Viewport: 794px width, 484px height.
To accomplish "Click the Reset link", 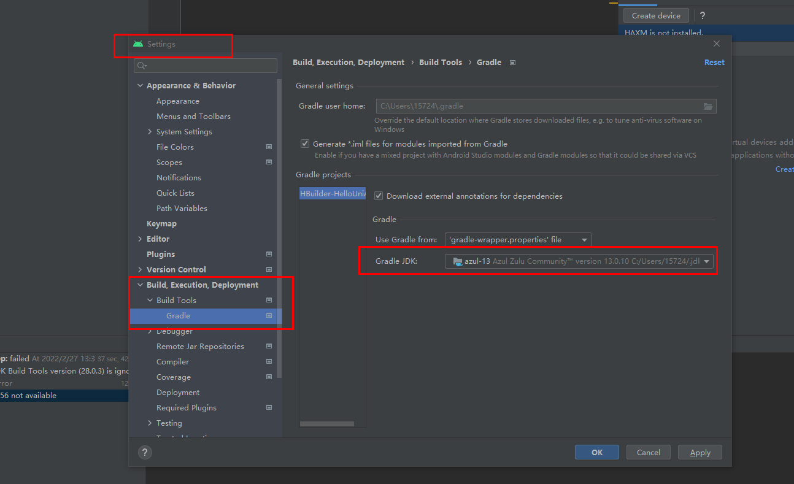I will [714, 63].
